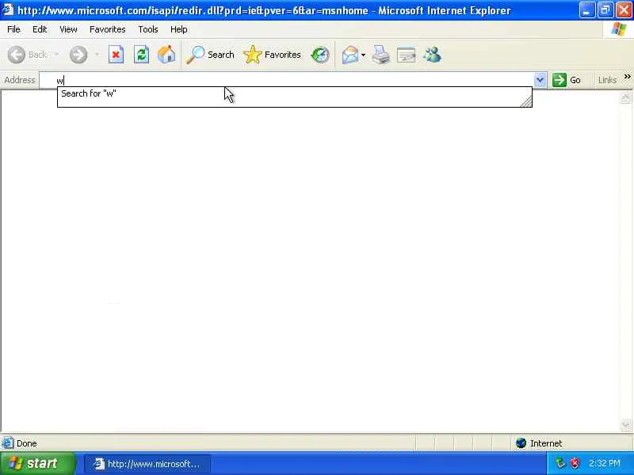Click the Forward navigation arrow
This screenshot has width=634, height=475.
point(78,55)
